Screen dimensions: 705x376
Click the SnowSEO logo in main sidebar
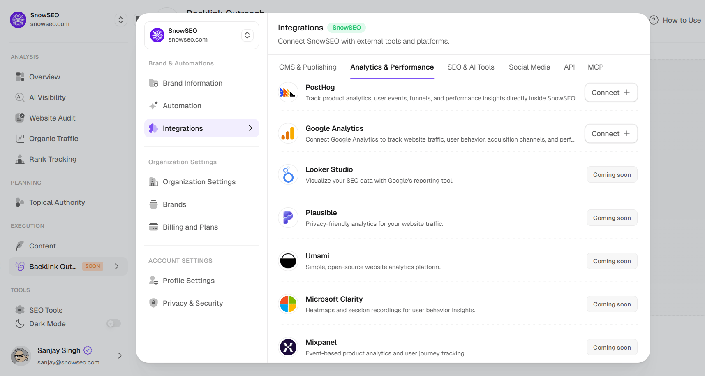coord(18,20)
